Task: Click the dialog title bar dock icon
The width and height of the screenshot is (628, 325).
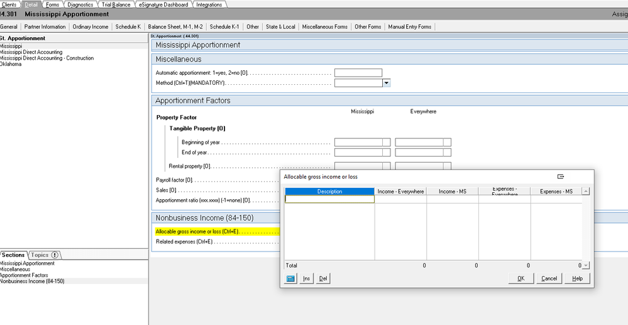Action: [560, 176]
